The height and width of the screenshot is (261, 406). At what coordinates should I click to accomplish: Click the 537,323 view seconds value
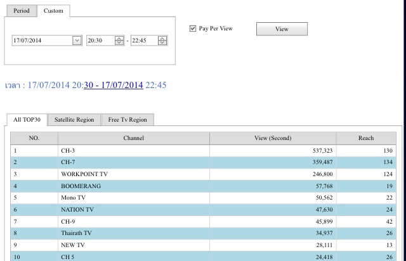(x=323, y=151)
